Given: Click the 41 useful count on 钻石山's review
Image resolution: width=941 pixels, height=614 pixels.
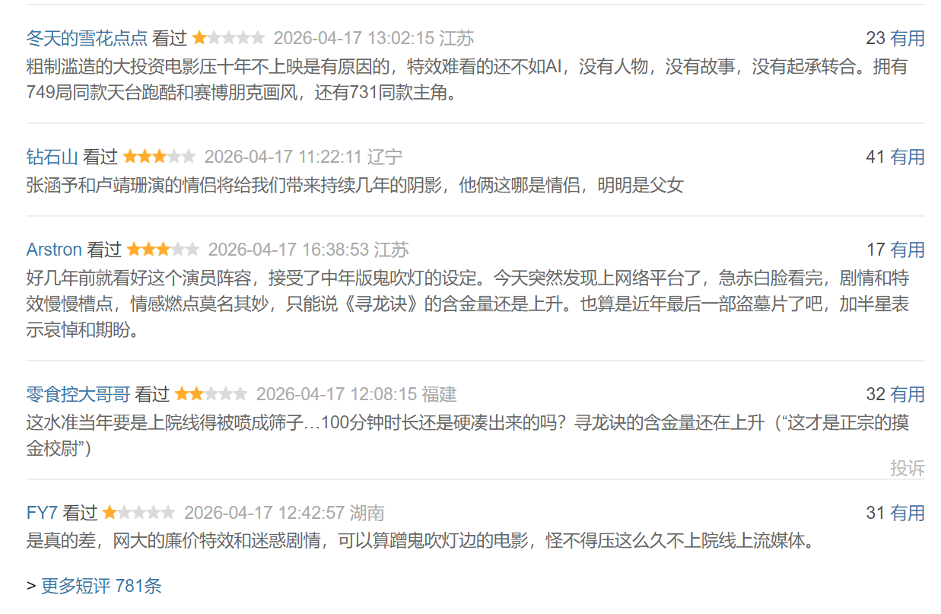Looking at the screenshot, I should click(x=876, y=157).
